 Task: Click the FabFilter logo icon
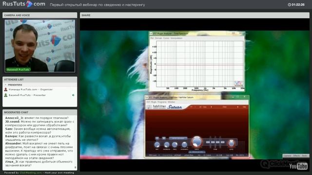pos(149,107)
